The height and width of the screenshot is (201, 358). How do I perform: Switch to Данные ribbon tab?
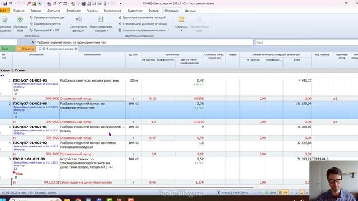pos(190,11)
